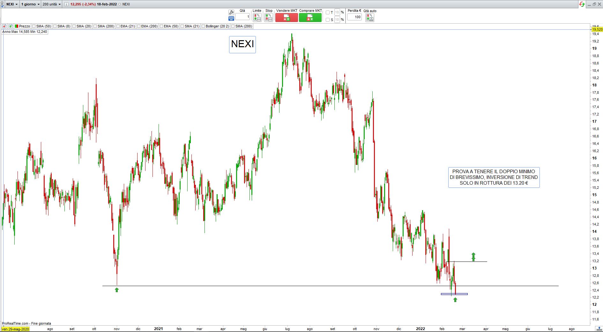Toggle the red-green trading mode arrows icon
The width and height of the screenshot is (603, 332).
pos(582,4)
